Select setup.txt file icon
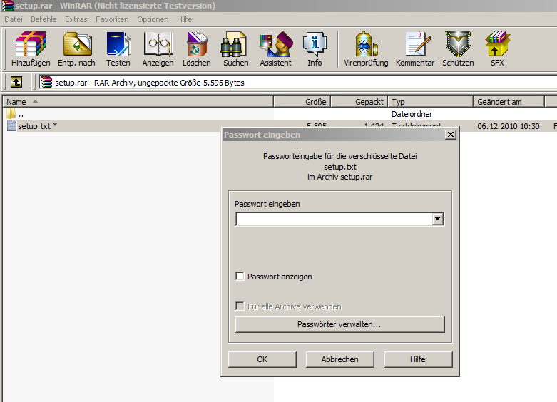Image resolution: width=557 pixels, height=402 pixels. [11, 125]
